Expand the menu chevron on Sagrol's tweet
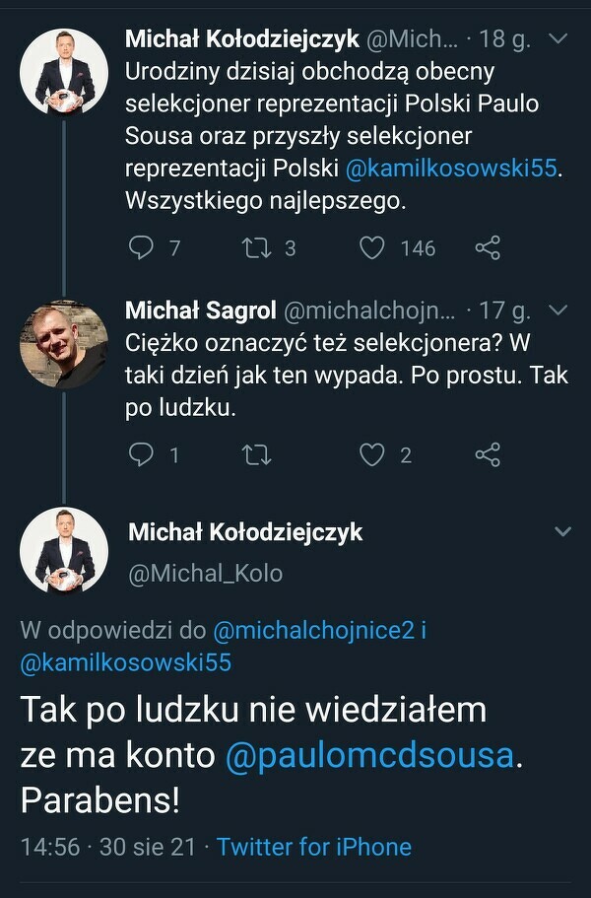The width and height of the screenshot is (591, 898). pos(558,311)
